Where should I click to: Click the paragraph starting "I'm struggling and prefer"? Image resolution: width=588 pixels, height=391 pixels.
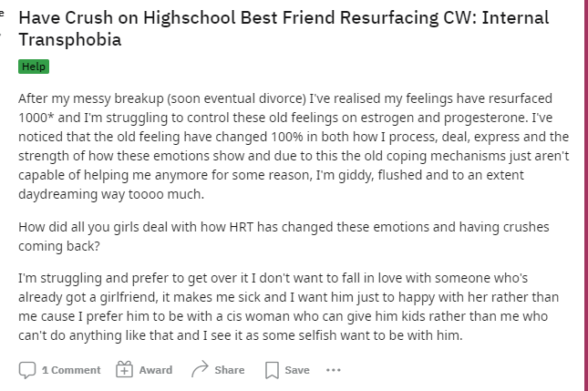(x=289, y=306)
